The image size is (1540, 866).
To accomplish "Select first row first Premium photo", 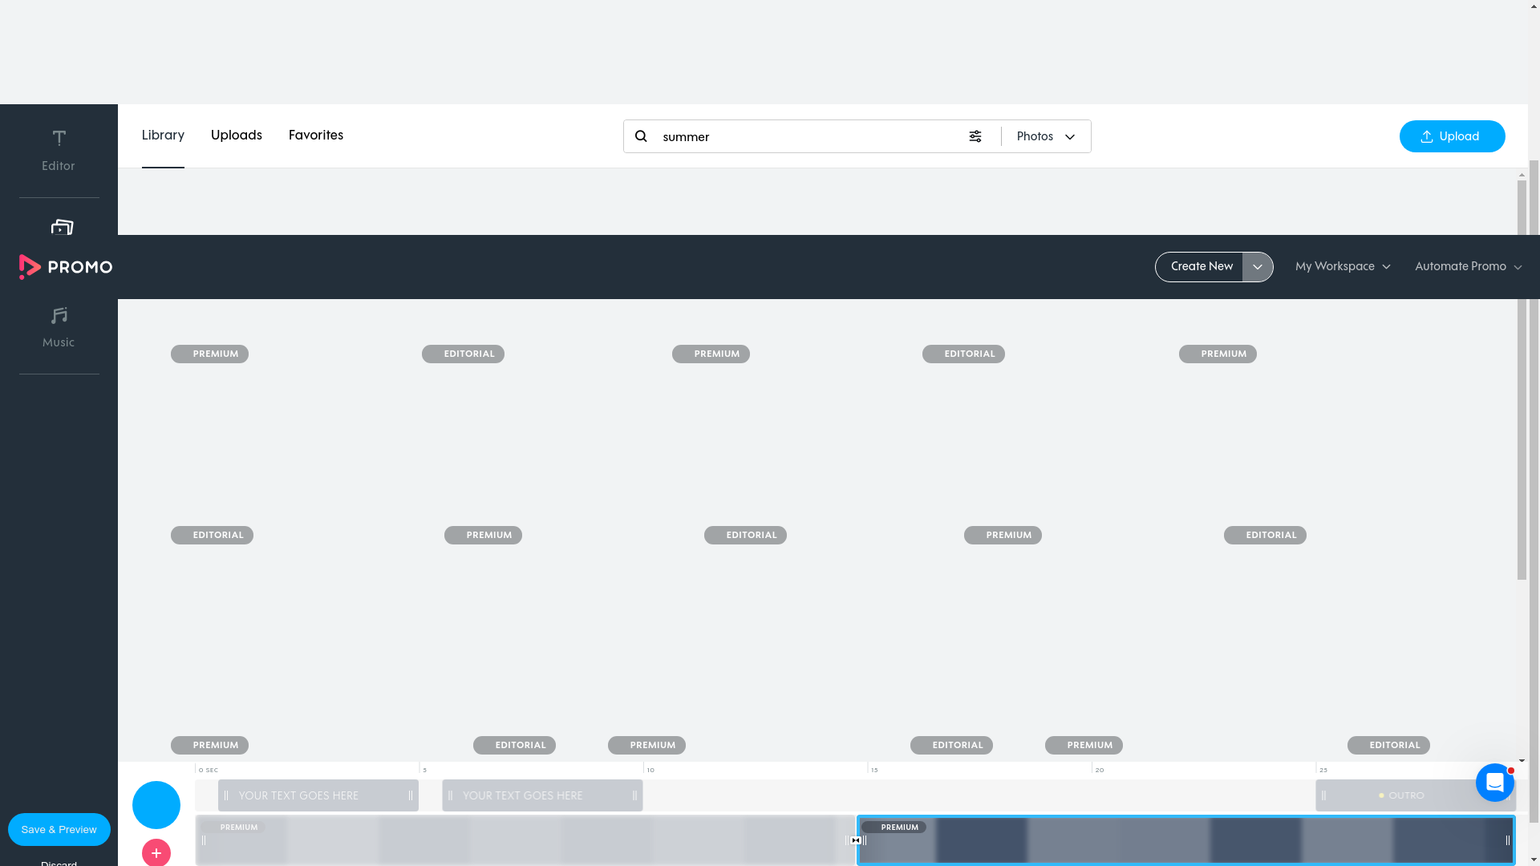I will pos(209,354).
